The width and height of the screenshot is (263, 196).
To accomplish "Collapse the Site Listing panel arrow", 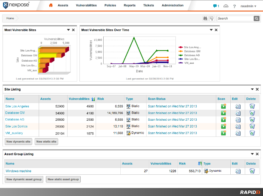I will (x=252, y=89).
